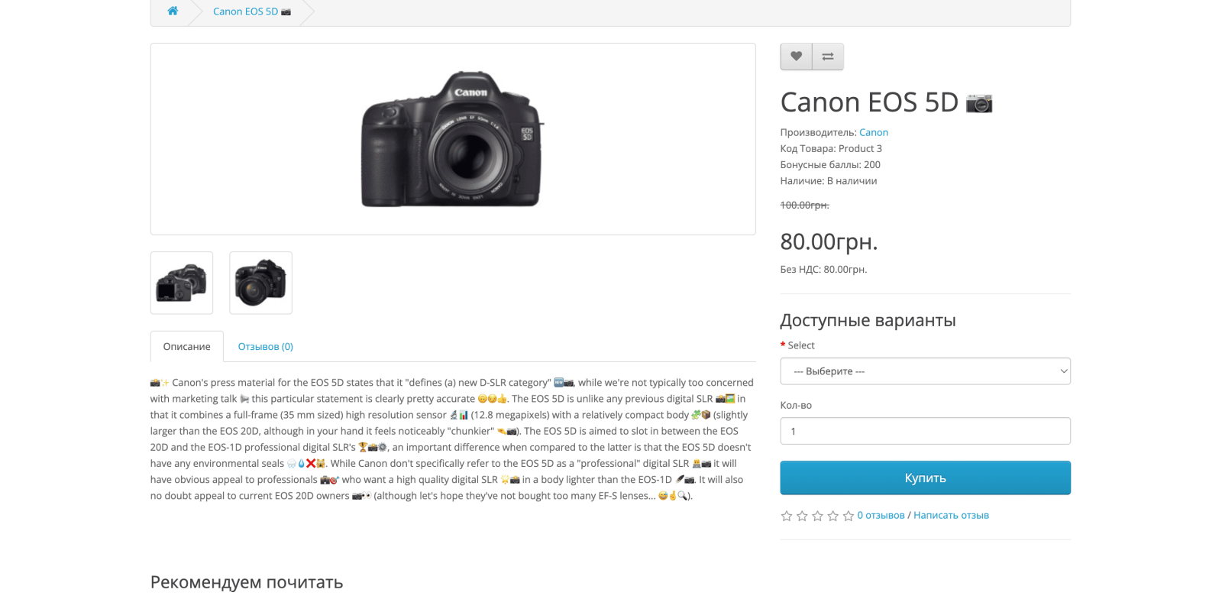Open the Описание tab
The image size is (1222, 599).
(x=186, y=346)
